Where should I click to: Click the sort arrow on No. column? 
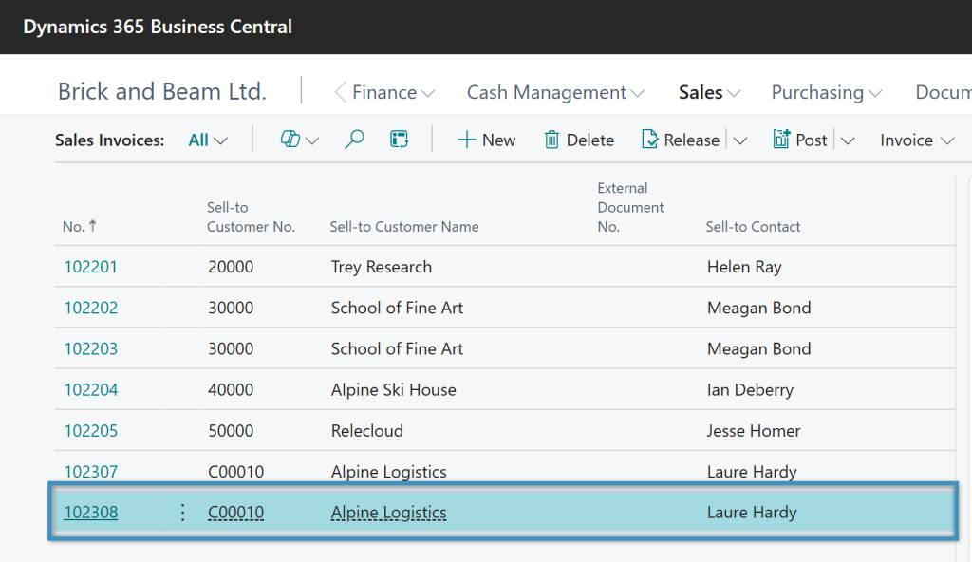click(93, 226)
